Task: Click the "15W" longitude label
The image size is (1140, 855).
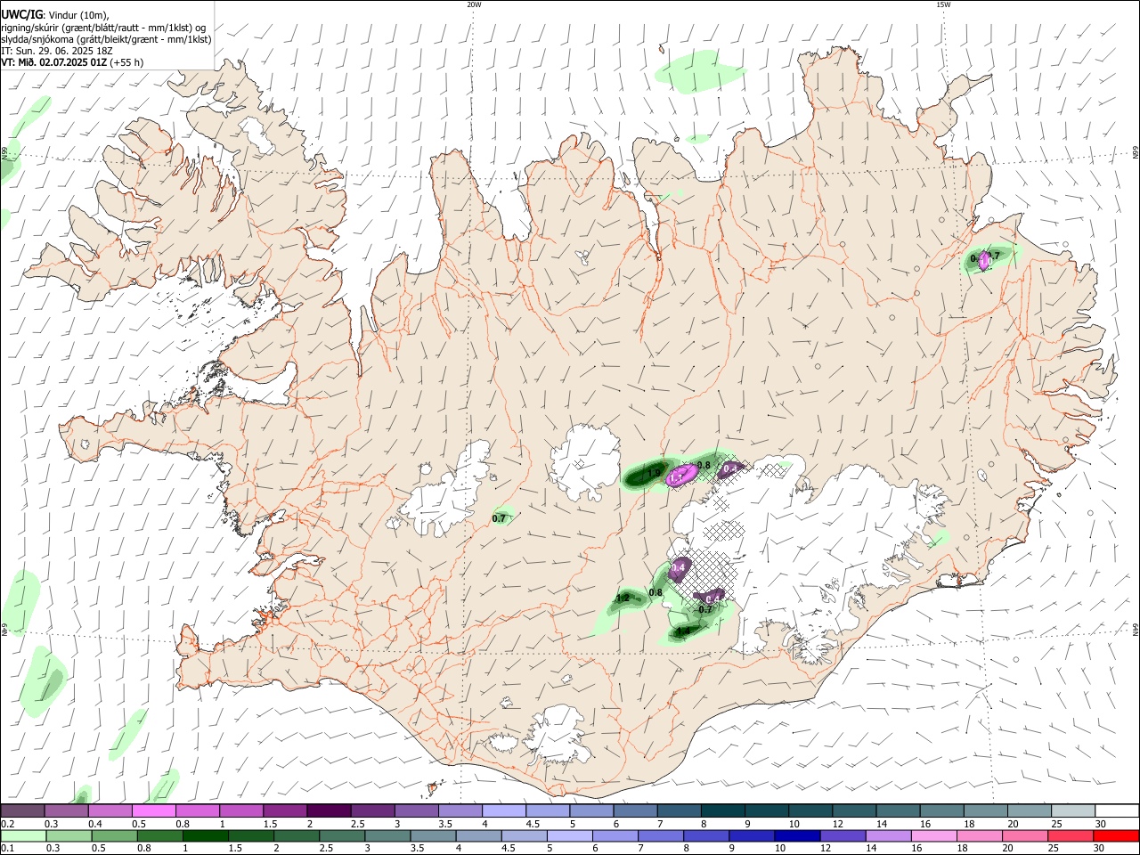Action: click(943, 4)
